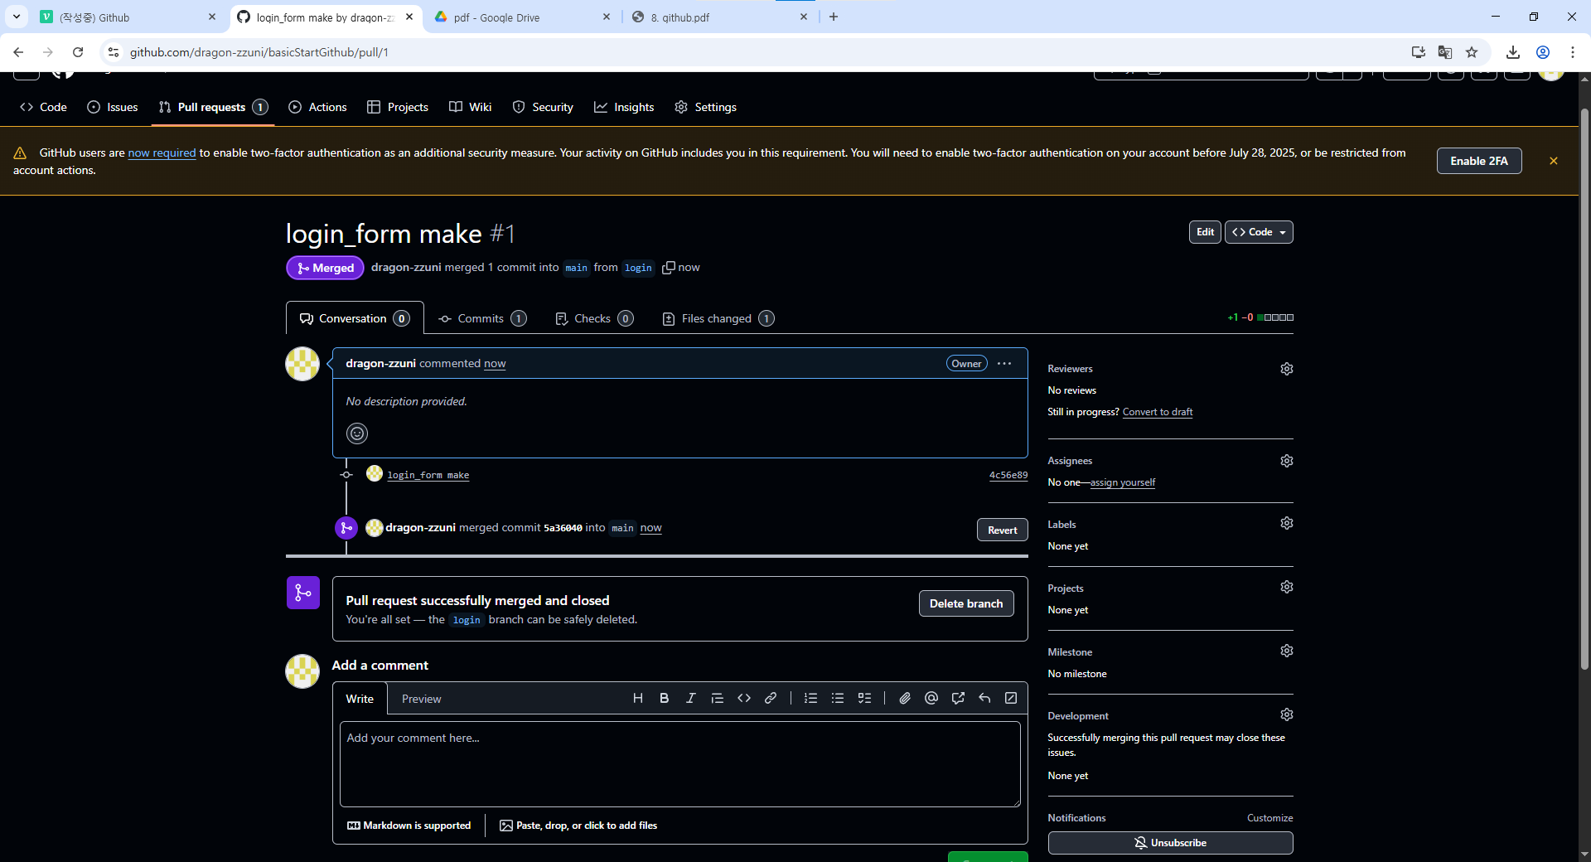The height and width of the screenshot is (862, 1591).
Task: Open Milestone gear settings
Action: click(x=1287, y=651)
